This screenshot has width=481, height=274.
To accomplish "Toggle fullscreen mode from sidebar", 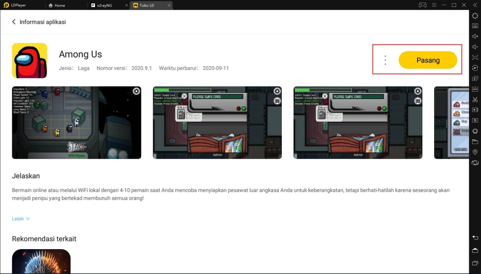I will pos(475,57).
